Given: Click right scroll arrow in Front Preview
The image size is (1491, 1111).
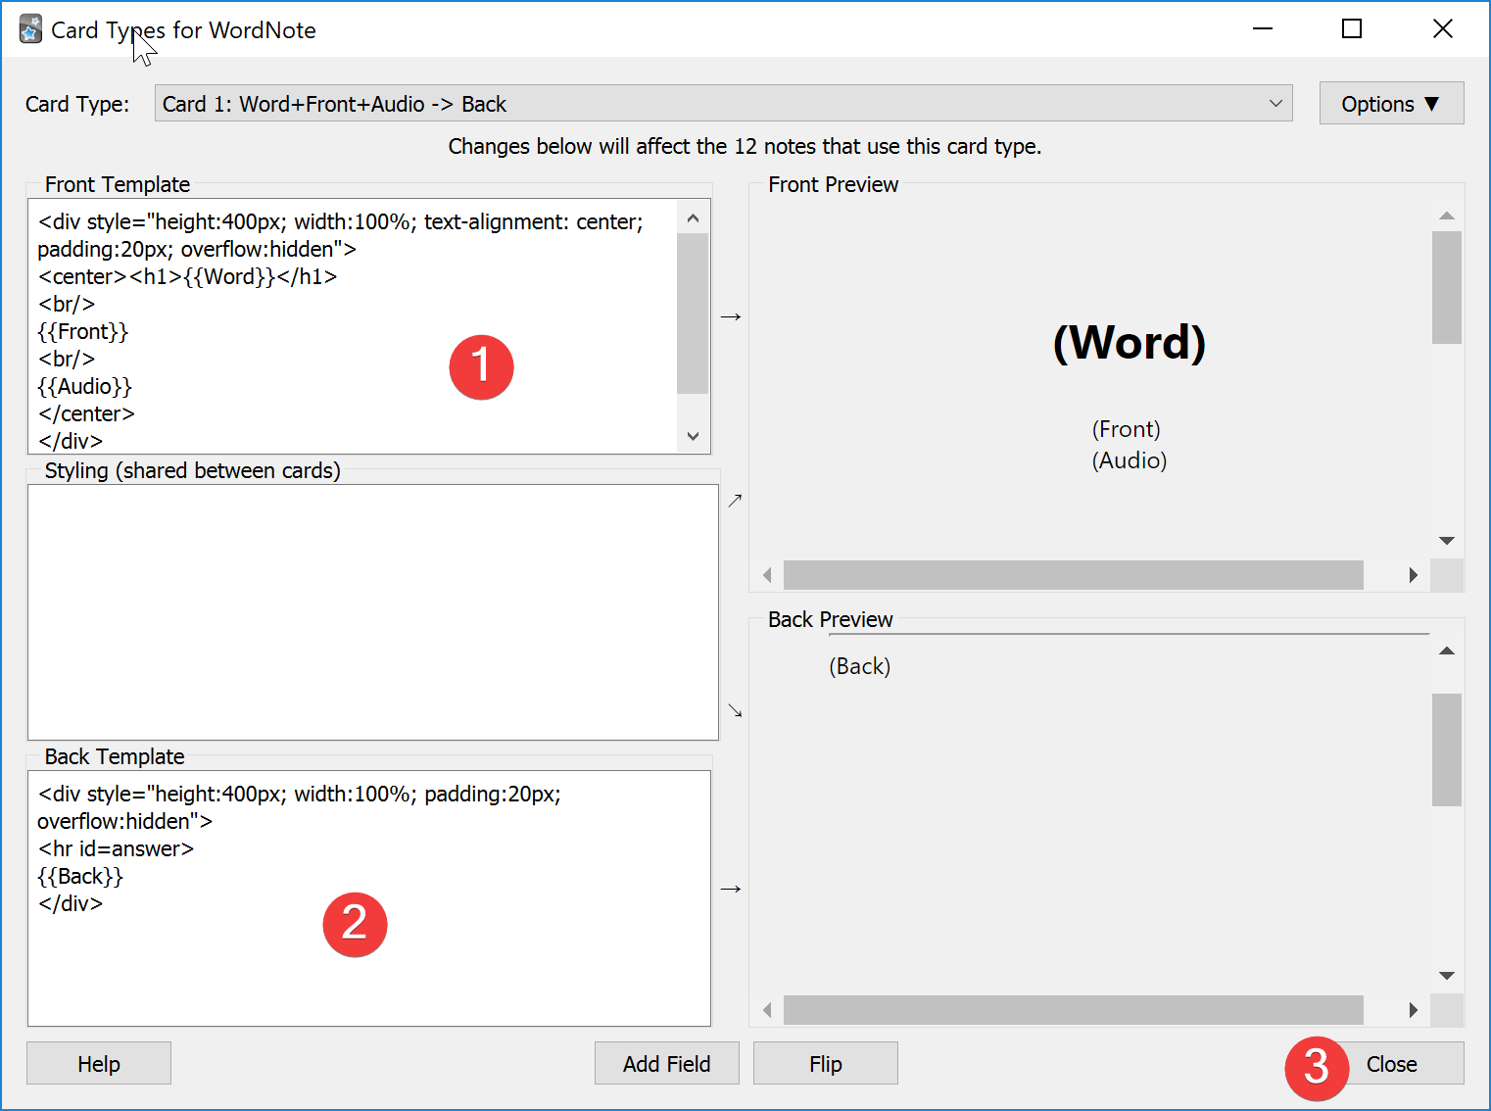Looking at the screenshot, I should coord(1413,575).
